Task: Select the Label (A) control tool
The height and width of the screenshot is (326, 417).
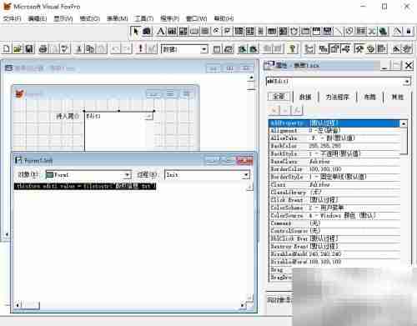Action: point(160,31)
